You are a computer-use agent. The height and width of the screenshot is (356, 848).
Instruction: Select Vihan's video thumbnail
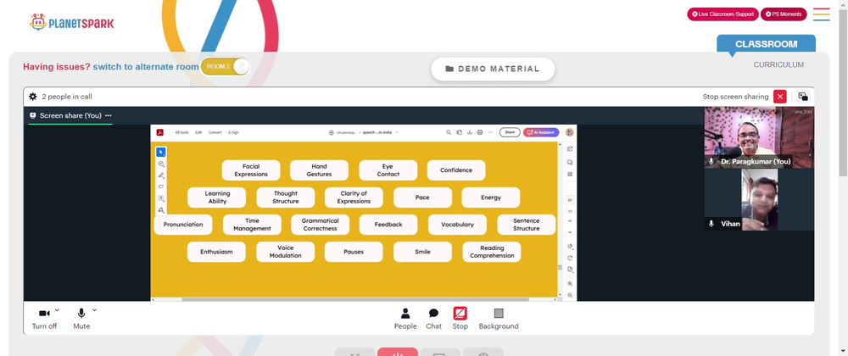click(759, 200)
